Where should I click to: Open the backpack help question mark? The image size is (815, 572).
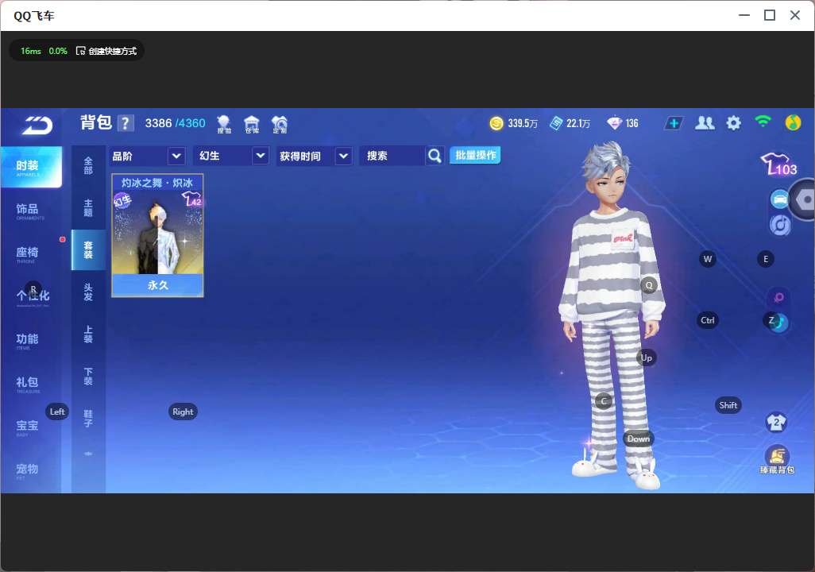click(x=126, y=123)
